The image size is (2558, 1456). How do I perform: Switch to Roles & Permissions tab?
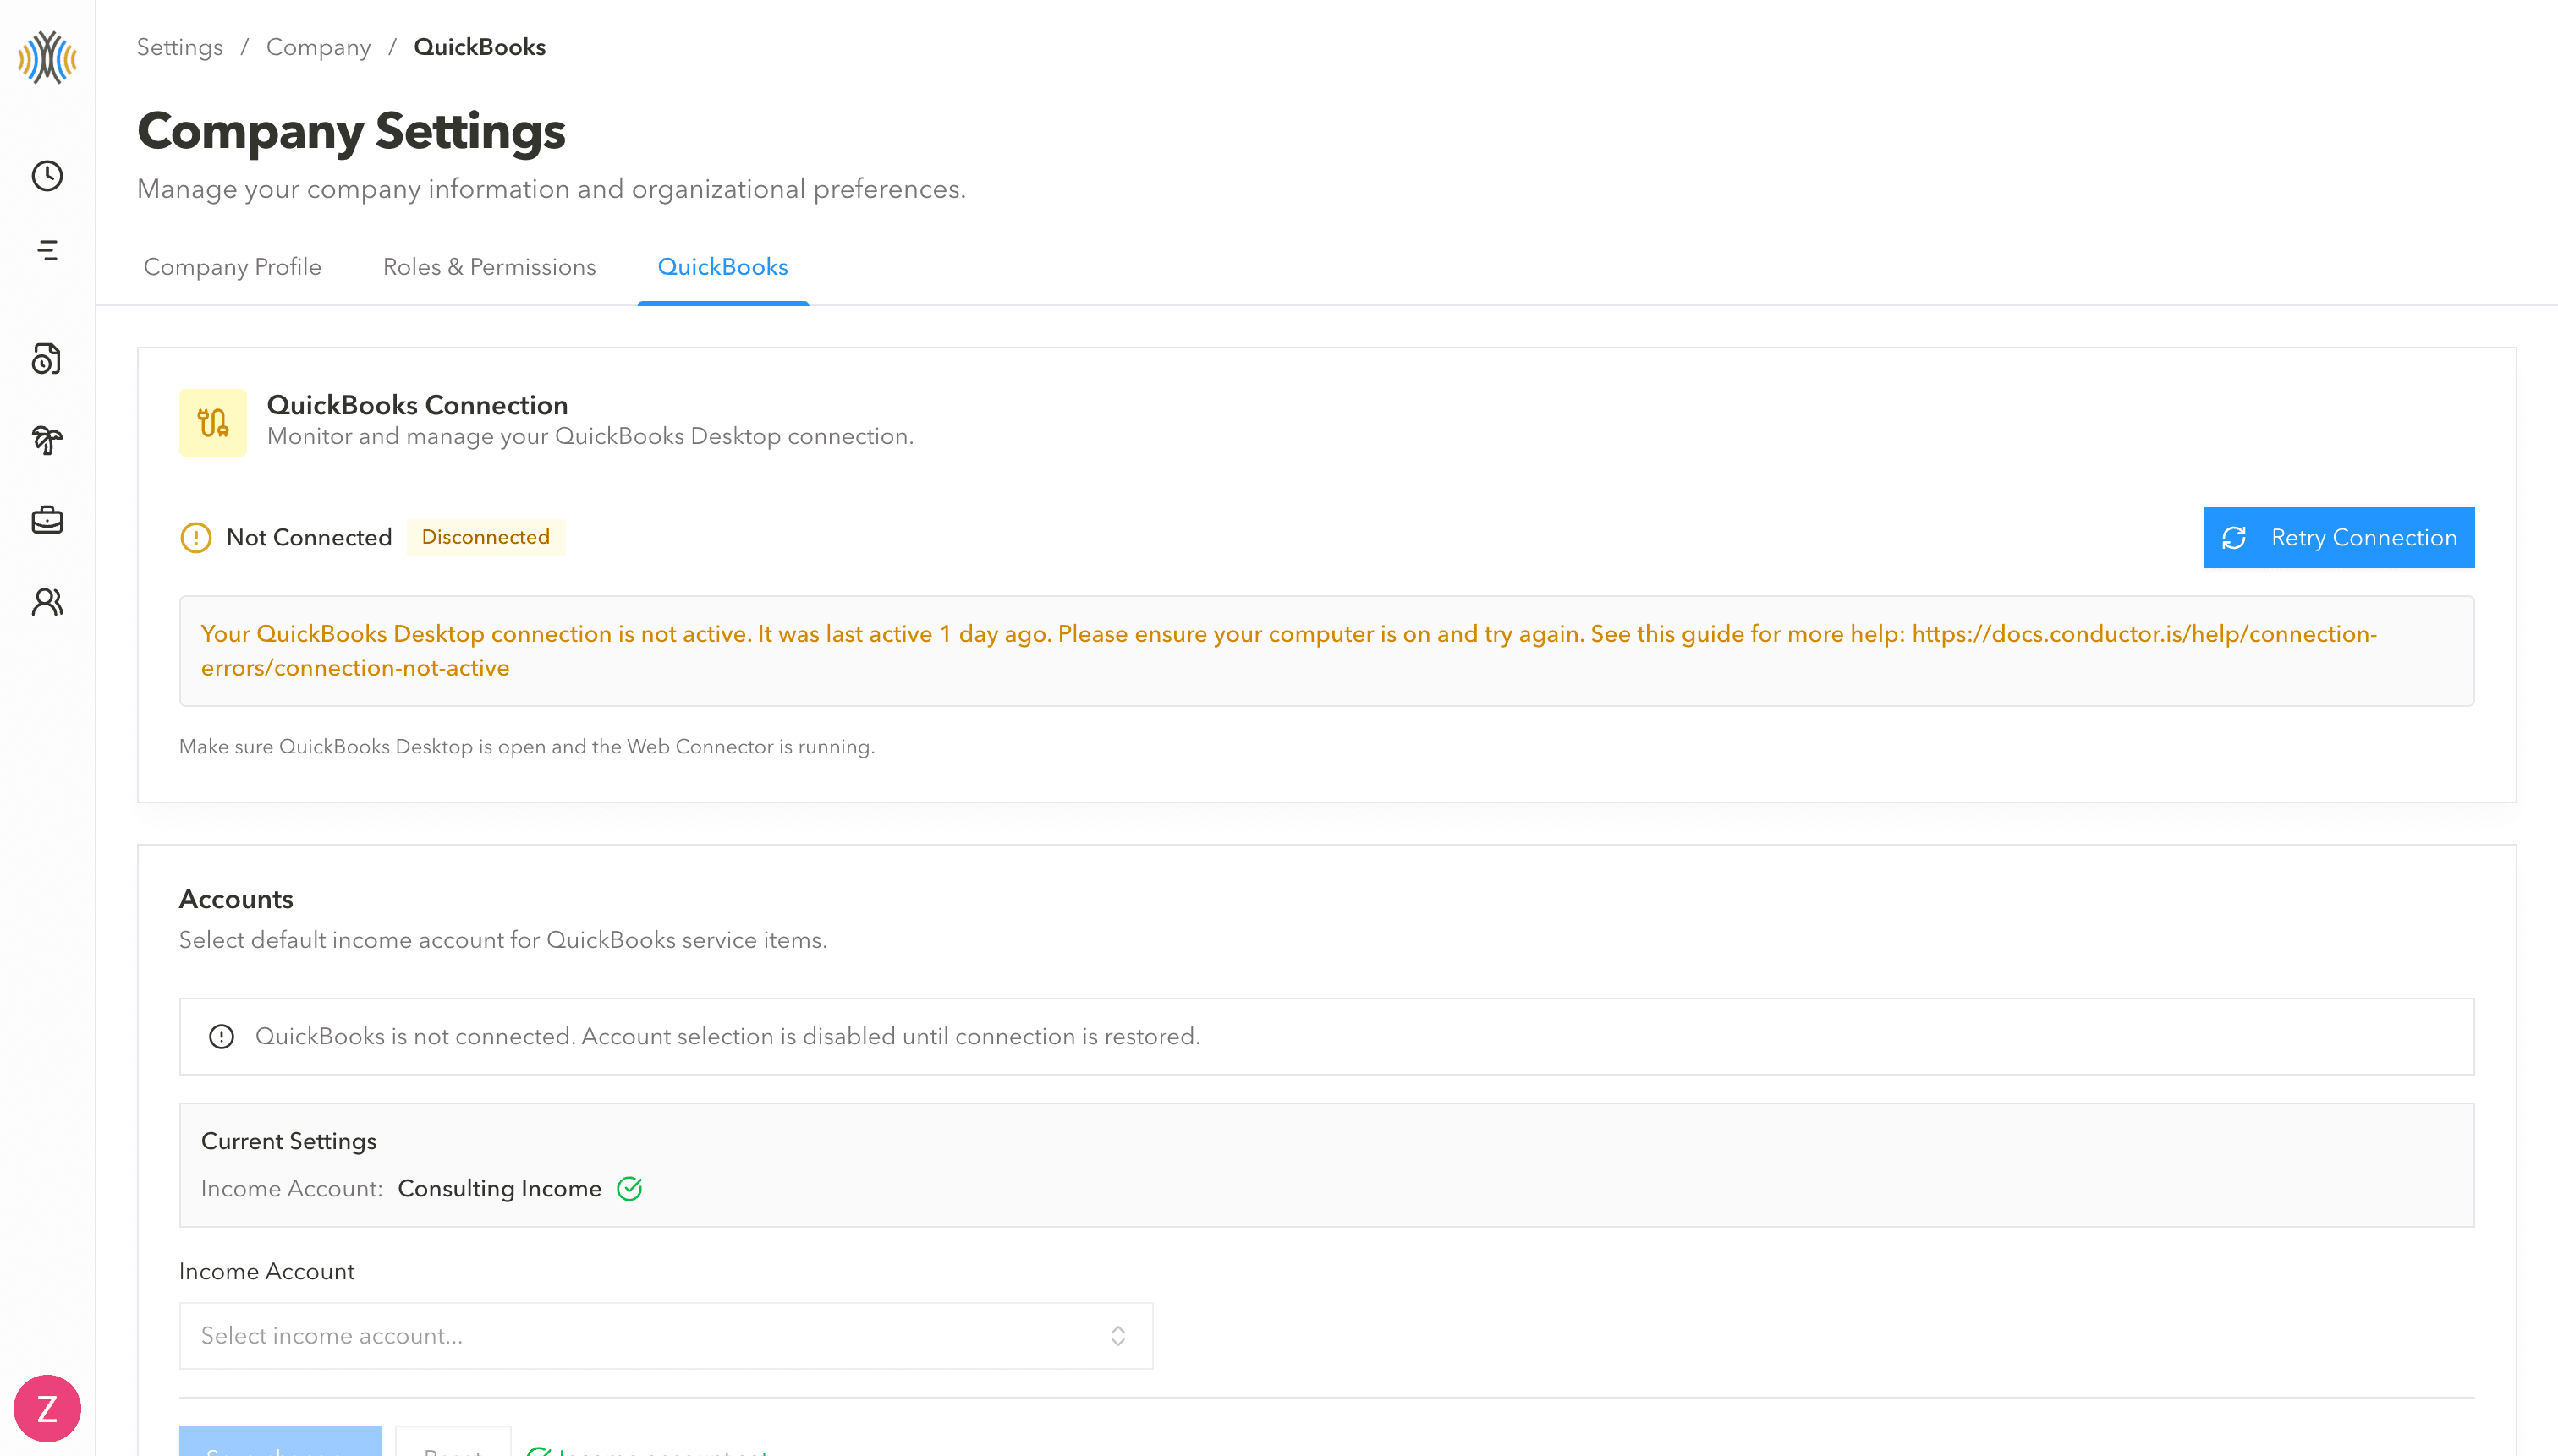click(x=489, y=267)
